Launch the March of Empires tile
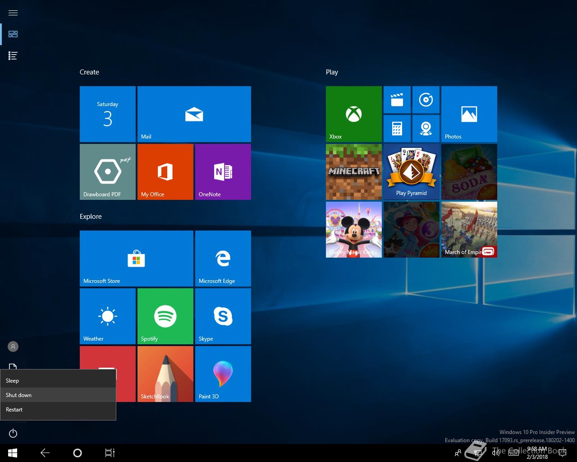The image size is (577, 462). tap(469, 230)
